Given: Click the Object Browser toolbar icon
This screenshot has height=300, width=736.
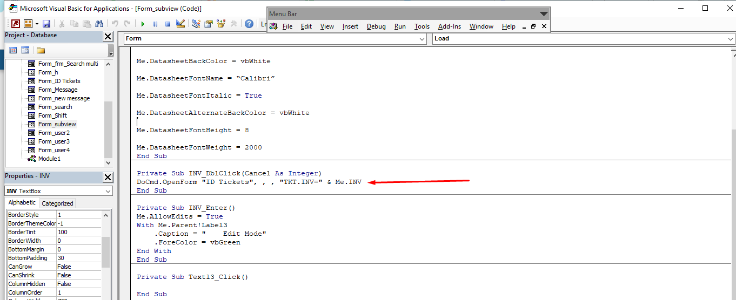Looking at the screenshot, I should [x=221, y=24].
